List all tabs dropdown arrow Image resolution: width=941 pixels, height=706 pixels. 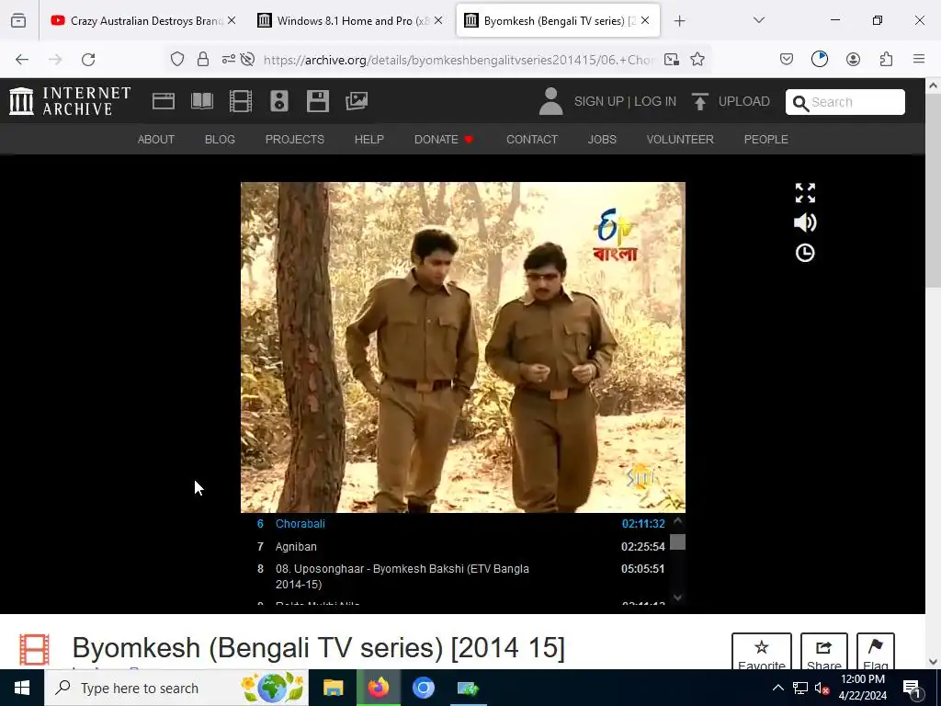click(x=758, y=20)
